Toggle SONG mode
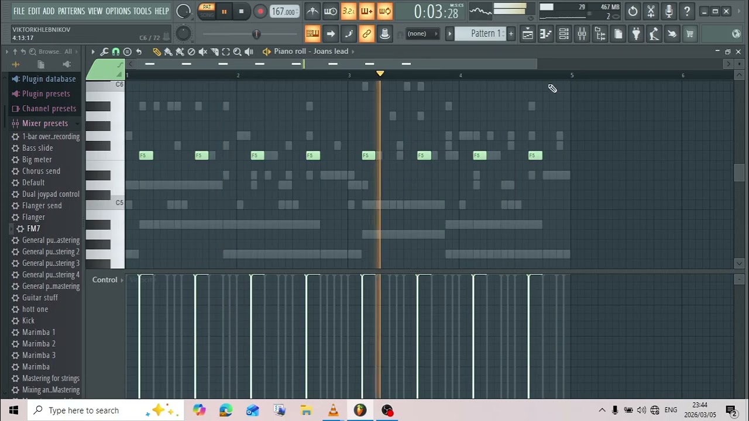 (x=206, y=15)
